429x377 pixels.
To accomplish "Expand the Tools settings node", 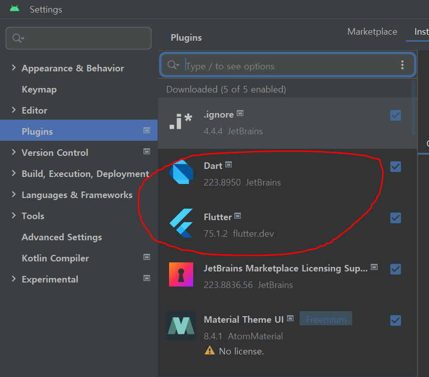I will coord(14,216).
